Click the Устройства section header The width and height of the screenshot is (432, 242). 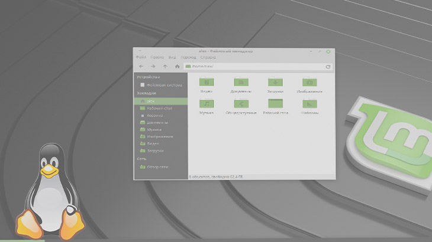[148, 77]
